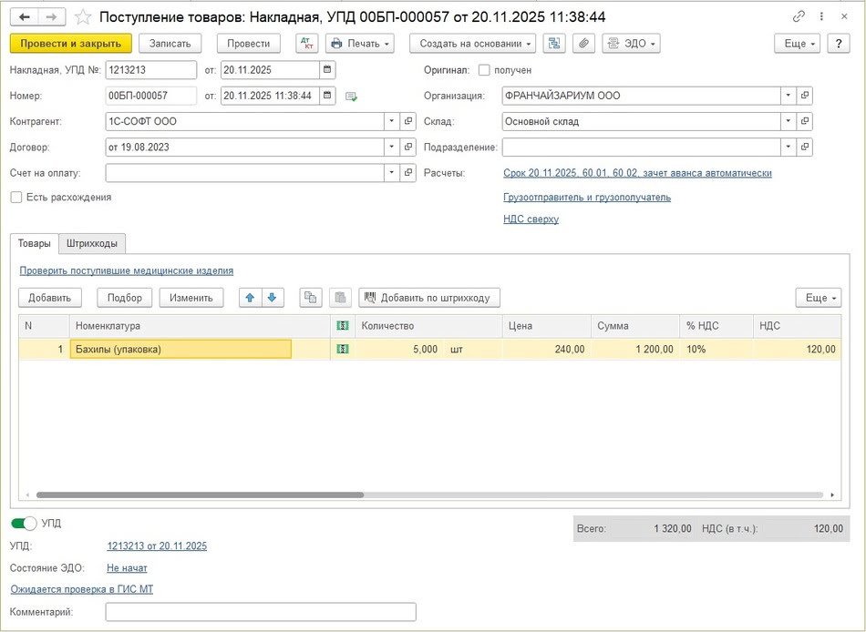Move table row up with arrow
Screen dimensions: 866x632
pos(249,298)
